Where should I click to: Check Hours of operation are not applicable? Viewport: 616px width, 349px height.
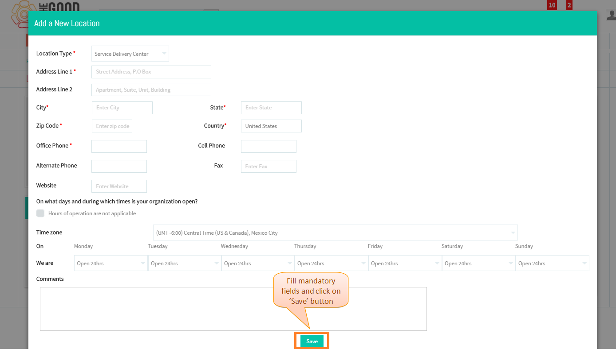40,213
